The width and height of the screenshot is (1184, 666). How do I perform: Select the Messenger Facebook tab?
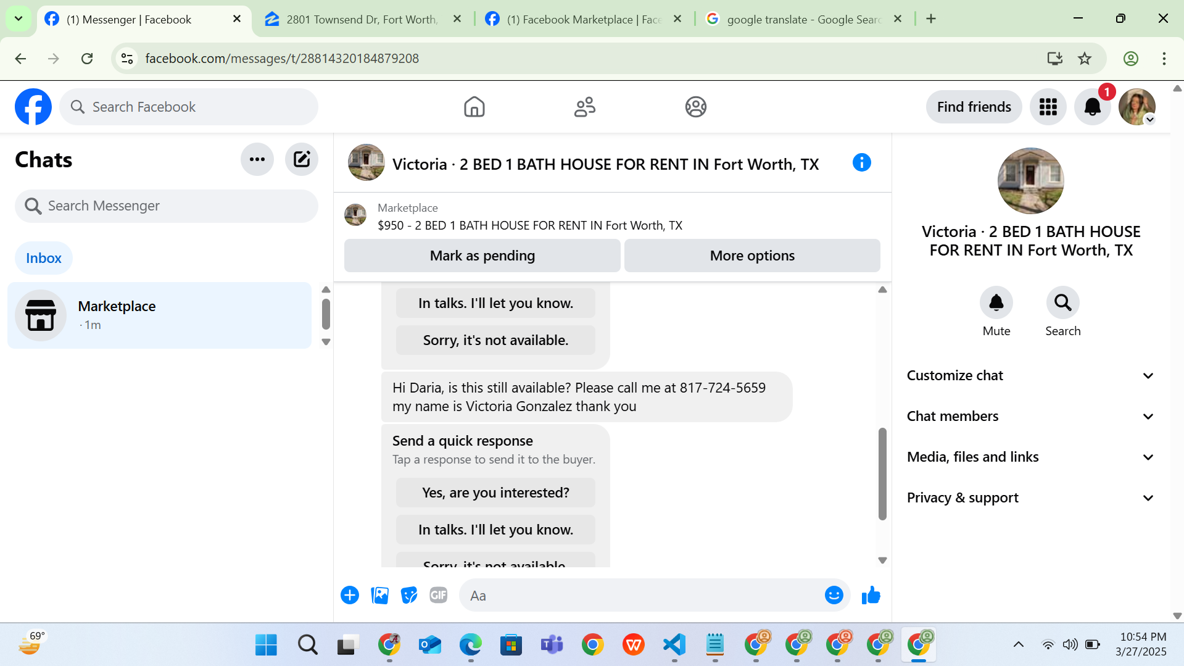pyautogui.click(x=144, y=20)
